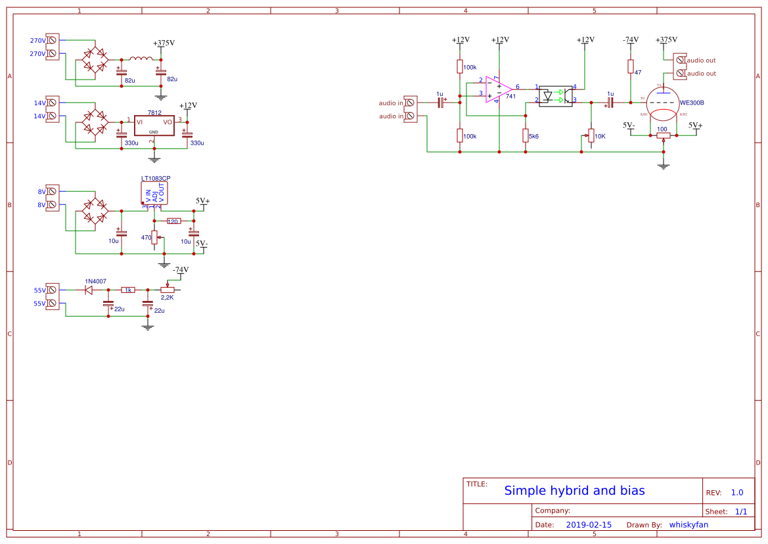Select the +375V net flag at top right

click(666, 39)
